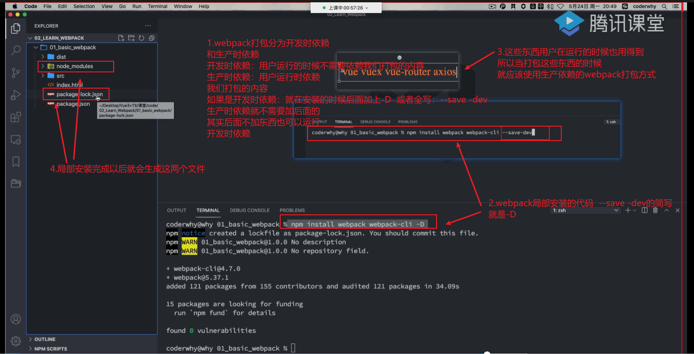Click the New Folder icon in Explorer
The width and height of the screenshot is (694, 354).
click(131, 38)
